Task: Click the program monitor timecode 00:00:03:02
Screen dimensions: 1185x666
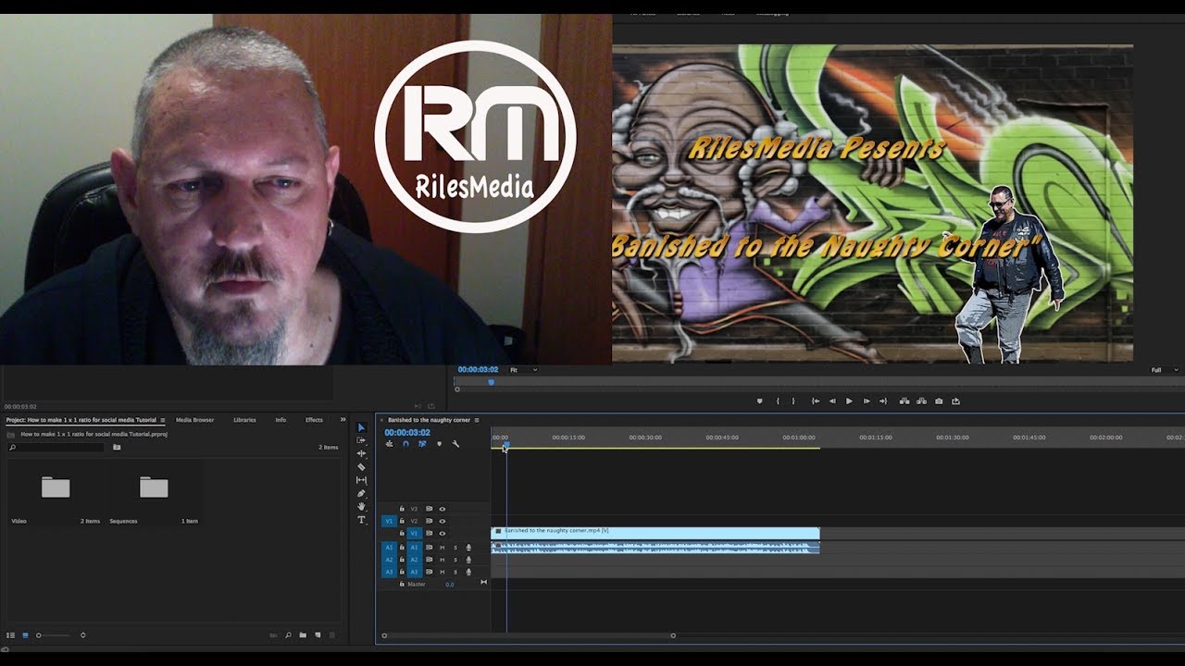Action: click(478, 370)
